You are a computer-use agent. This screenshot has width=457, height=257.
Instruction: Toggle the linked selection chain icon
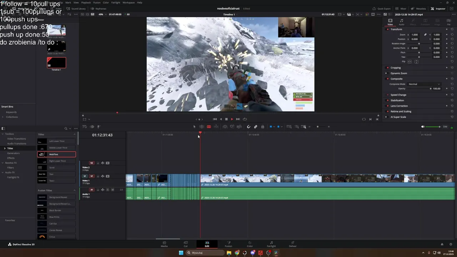tap(256, 127)
